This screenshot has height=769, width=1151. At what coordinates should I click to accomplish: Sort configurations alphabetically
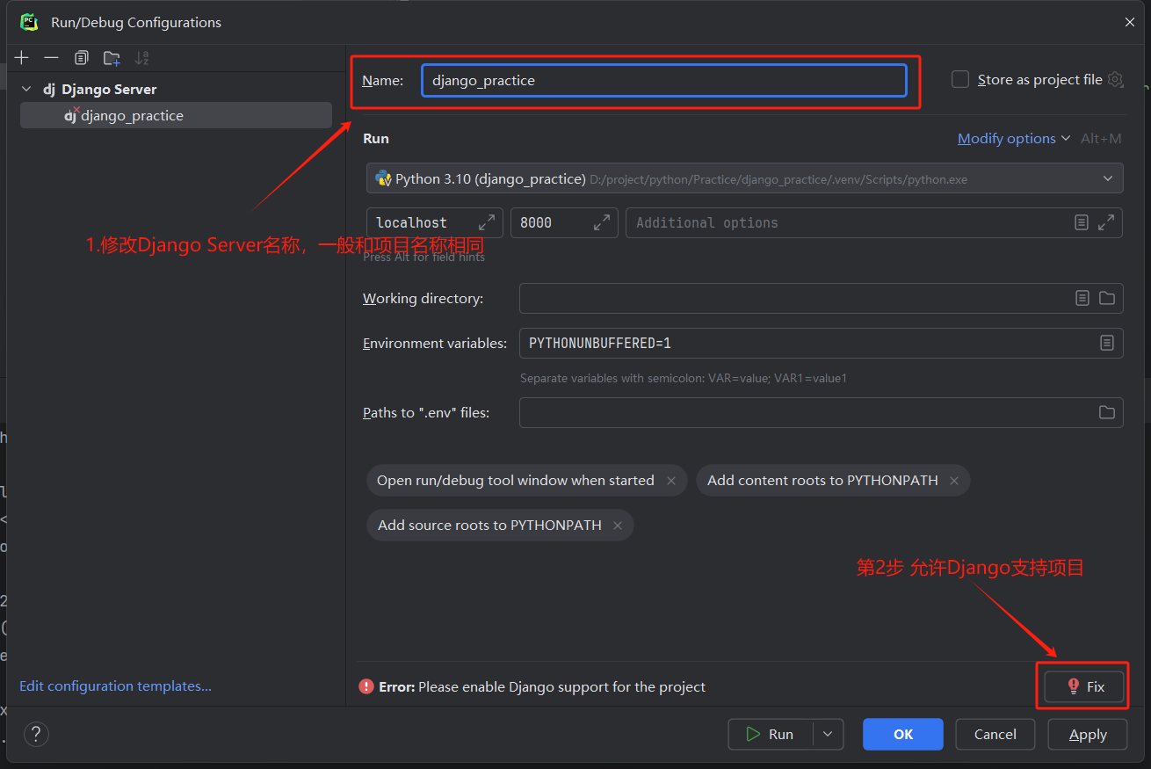pos(141,58)
